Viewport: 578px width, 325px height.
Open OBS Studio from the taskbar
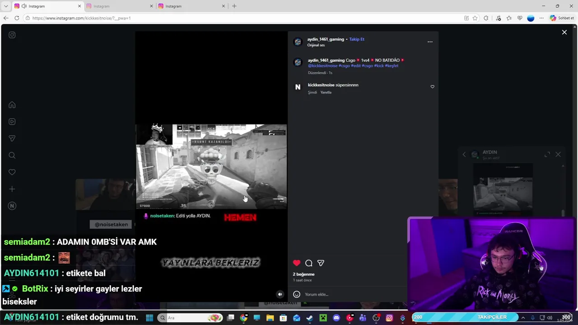(376, 318)
